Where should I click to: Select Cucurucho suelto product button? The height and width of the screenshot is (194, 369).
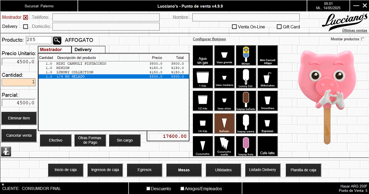click(x=224, y=146)
